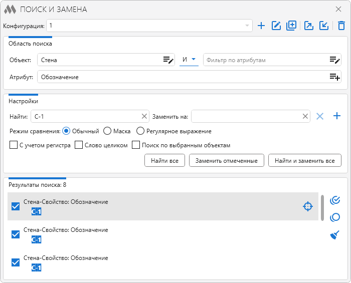Viewport: 351px width, 283px height.
Task: Click the import configuration icon
Action: (x=324, y=26)
